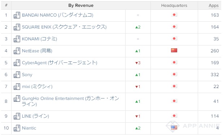223x136 pixels.
Task: Click the Headquarters column header
Action: click(x=174, y=5)
